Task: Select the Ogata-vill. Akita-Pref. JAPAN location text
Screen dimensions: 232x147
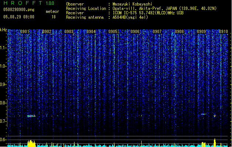Action: 165,8
